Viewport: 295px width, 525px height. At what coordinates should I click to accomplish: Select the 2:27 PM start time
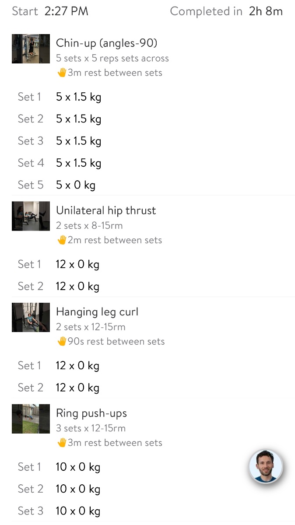click(x=67, y=11)
